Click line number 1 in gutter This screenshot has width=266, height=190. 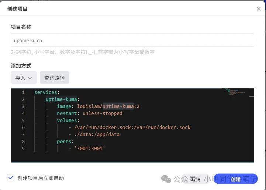click(x=23, y=92)
